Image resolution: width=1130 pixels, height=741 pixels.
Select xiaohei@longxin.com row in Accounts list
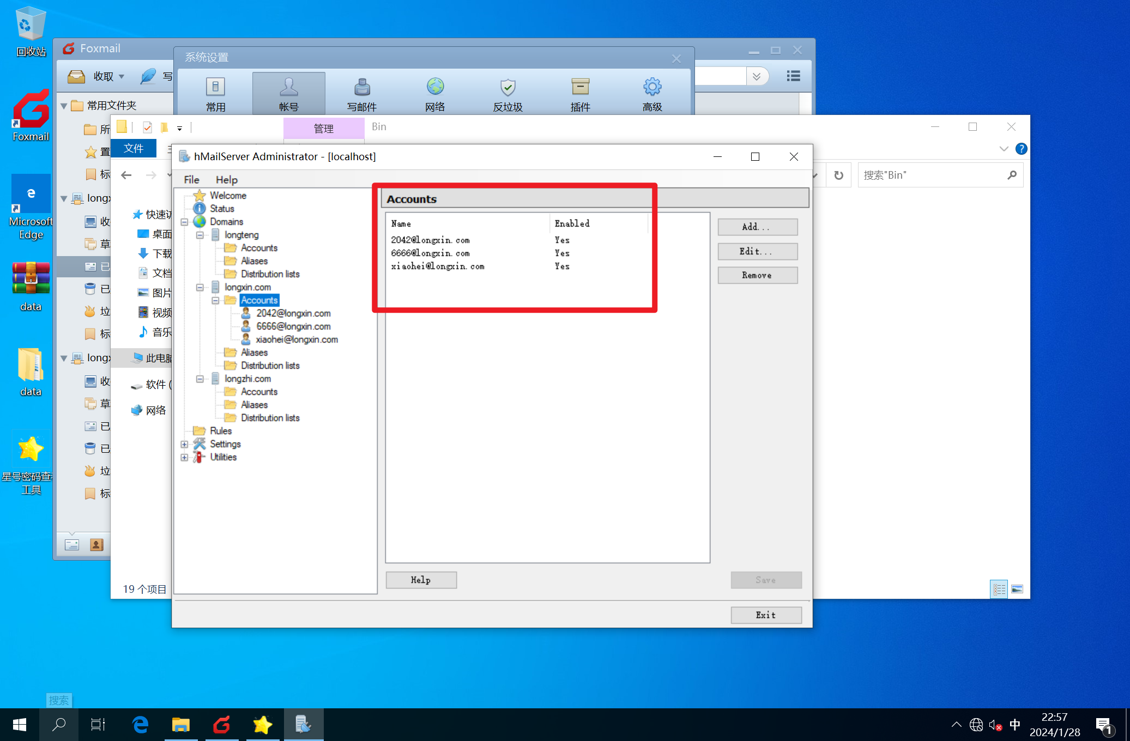click(518, 266)
